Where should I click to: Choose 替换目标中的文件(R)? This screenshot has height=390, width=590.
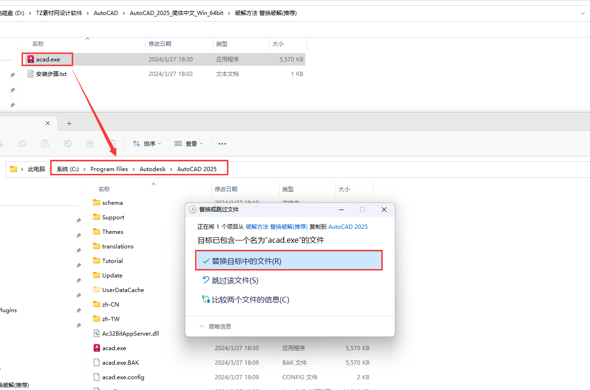pyautogui.click(x=289, y=261)
